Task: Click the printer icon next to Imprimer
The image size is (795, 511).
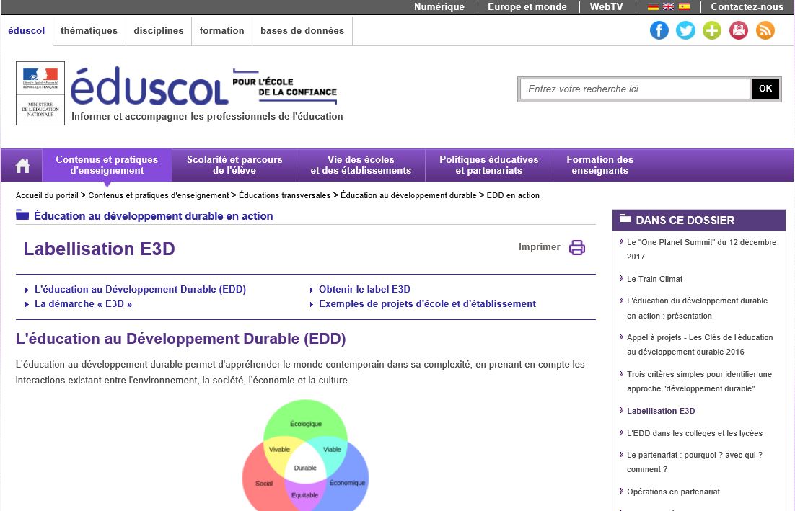Action: click(576, 247)
